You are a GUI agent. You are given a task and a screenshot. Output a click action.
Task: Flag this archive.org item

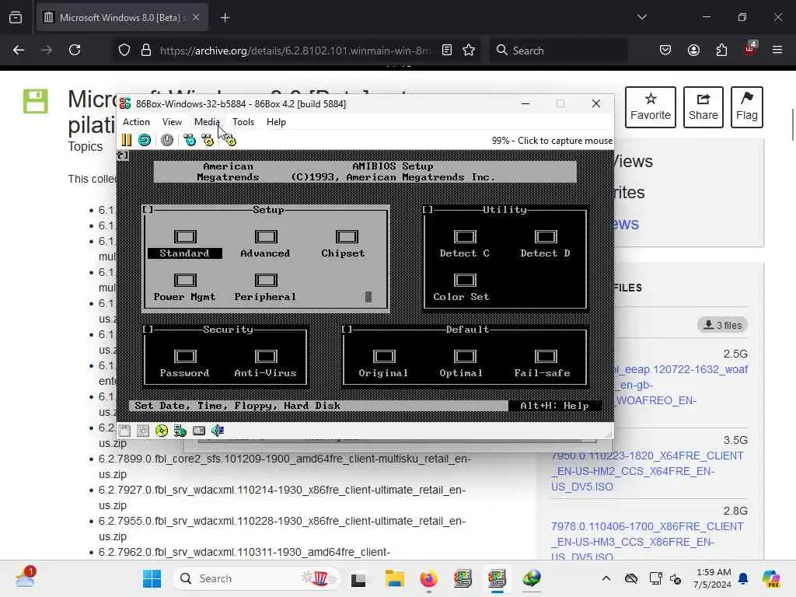point(747,107)
